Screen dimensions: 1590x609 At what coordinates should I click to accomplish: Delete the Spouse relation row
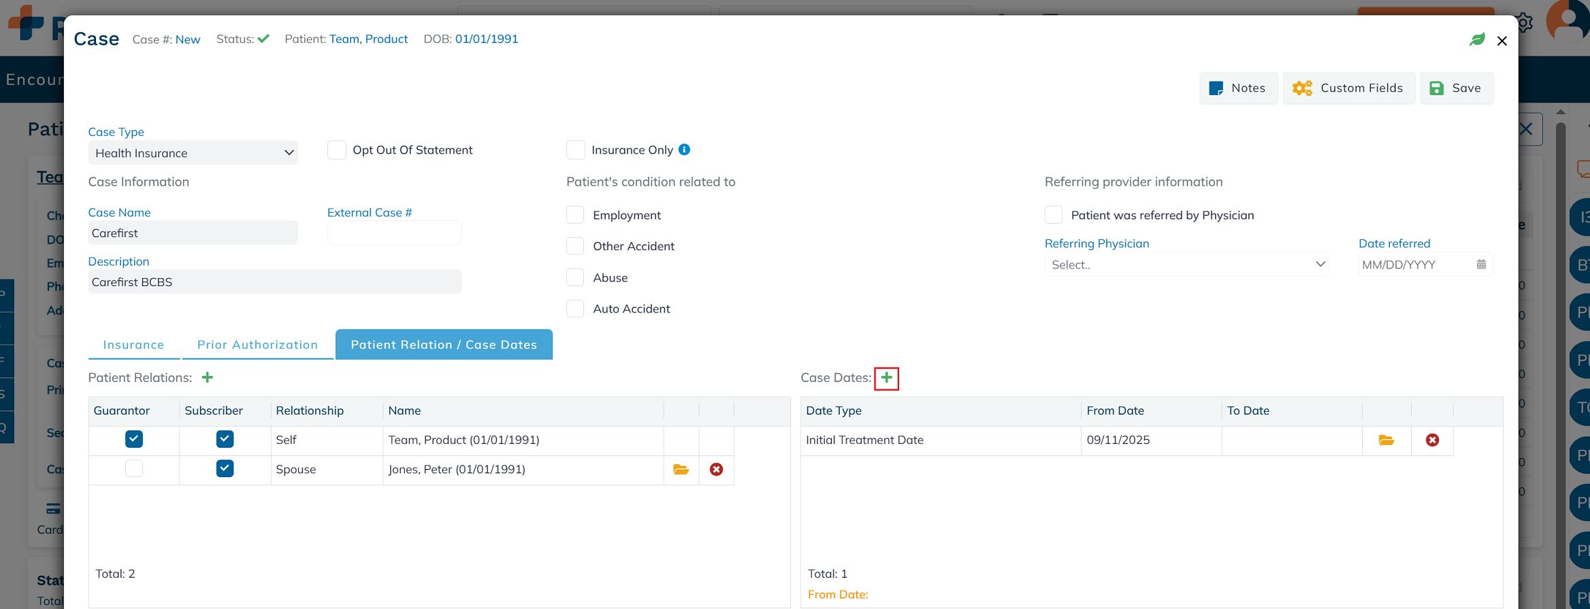716,470
